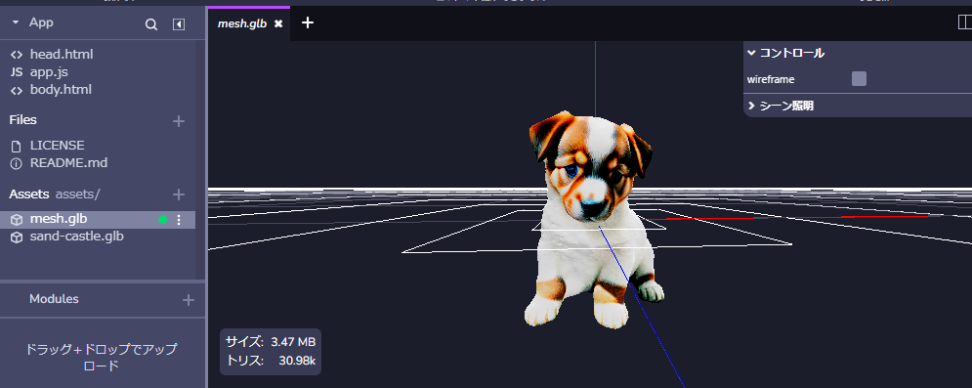Image resolution: width=972 pixels, height=388 pixels.
Task: Click the README.md info icon
Action: click(17, 163)
